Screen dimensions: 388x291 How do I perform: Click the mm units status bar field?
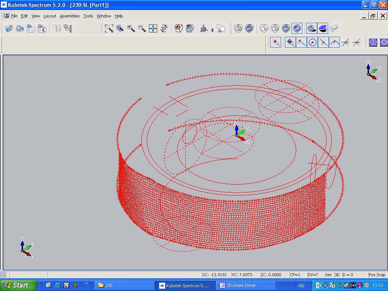(x=328, y=275)
